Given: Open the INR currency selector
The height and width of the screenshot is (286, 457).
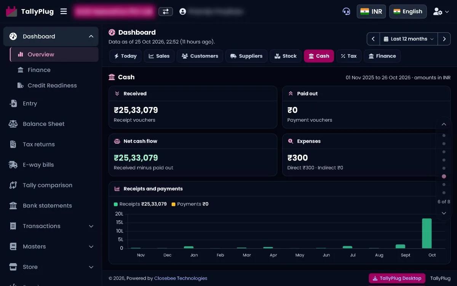Looking at the screenshot, I should tap(371, 11).
